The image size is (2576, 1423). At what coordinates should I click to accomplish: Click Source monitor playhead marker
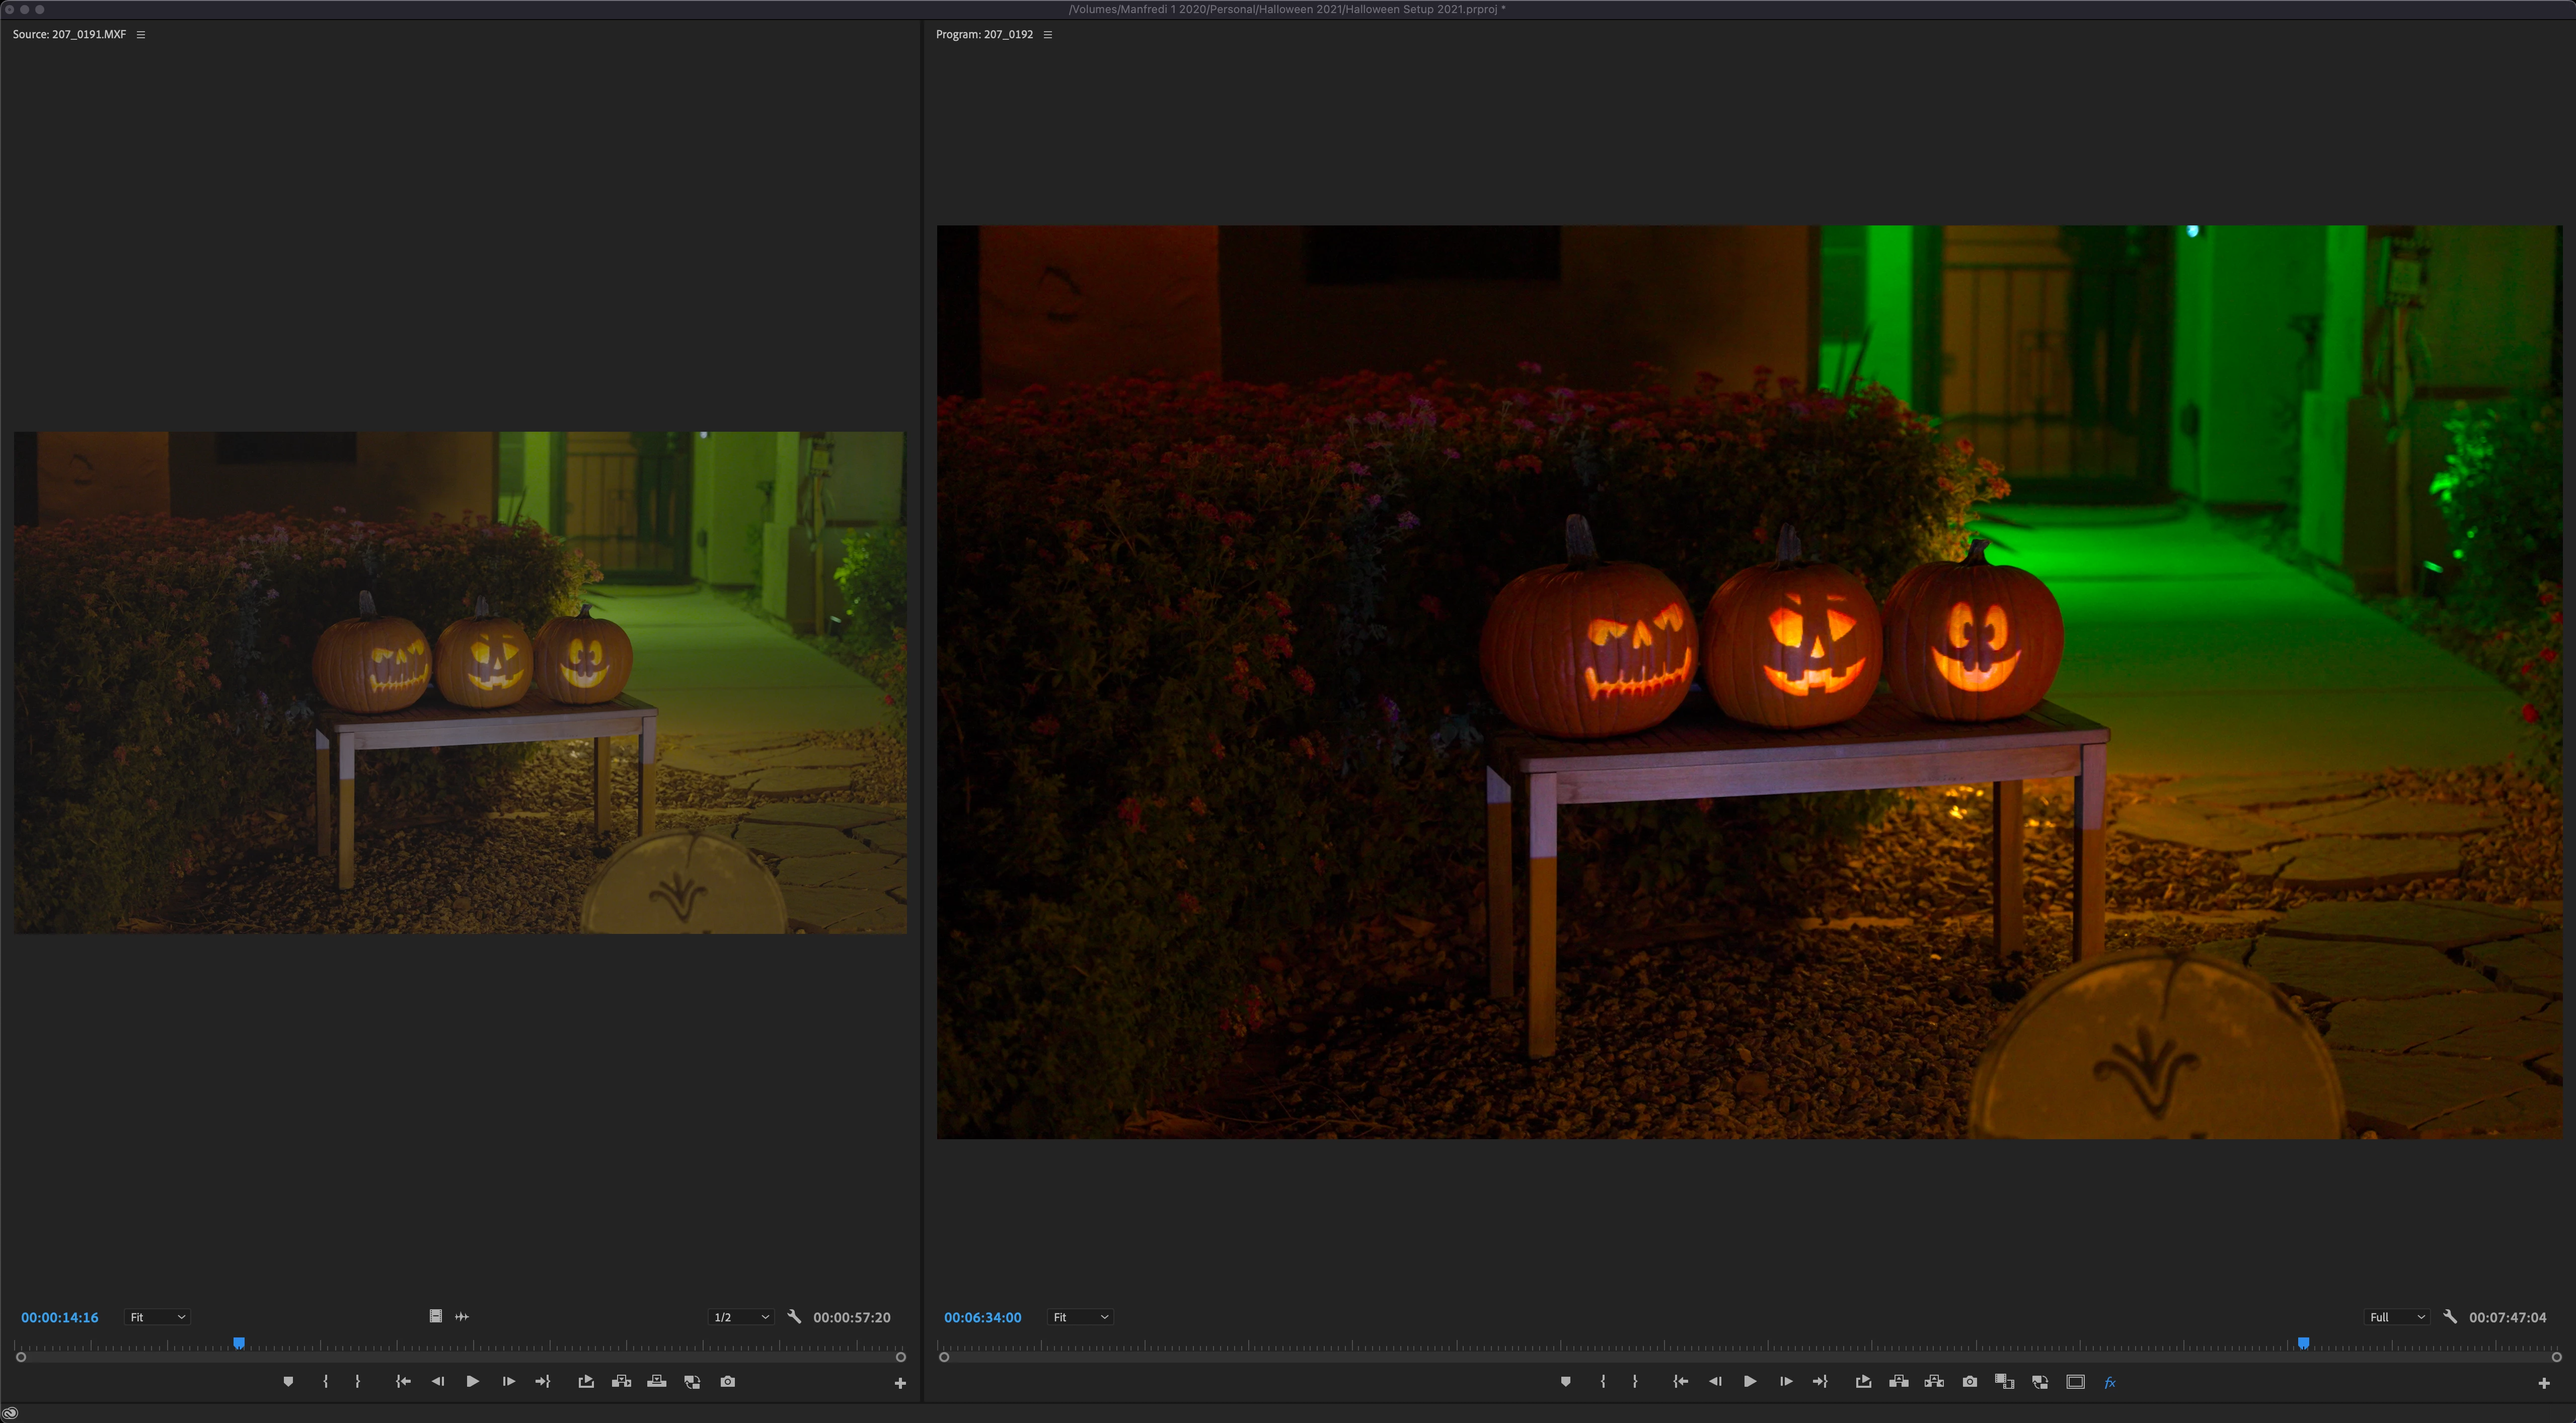[239, 1343]
